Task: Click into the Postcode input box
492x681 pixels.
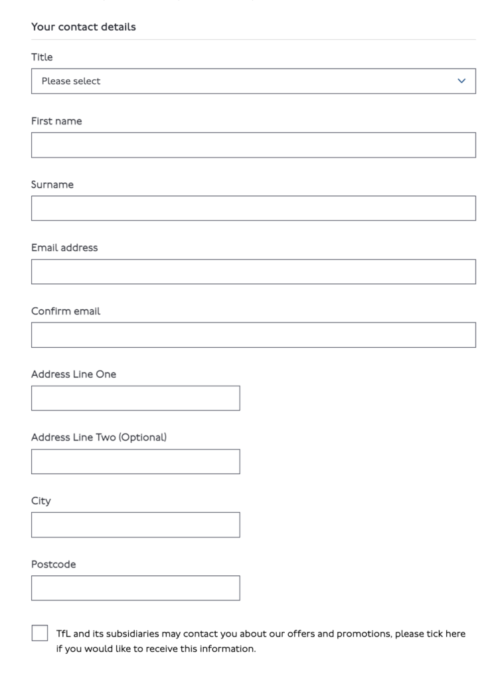Action: pyautogui.click(x=135, y=588)
